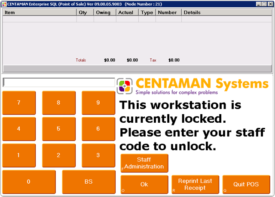
Task: Tap keypad digit 4
Action: [19, 129]
